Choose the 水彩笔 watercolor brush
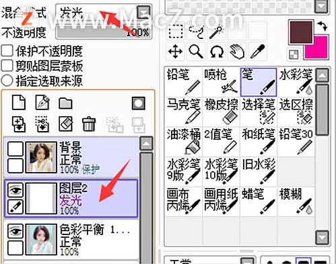Viewport: 336px width, 264px height. [x=296, y=82]
